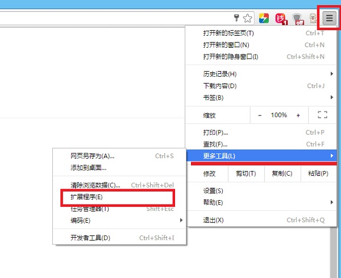Image resolution: width=341 pixels, height=278 pixels.
Task: Click the Chrome hamburger menu button
Action: (330, 19)
